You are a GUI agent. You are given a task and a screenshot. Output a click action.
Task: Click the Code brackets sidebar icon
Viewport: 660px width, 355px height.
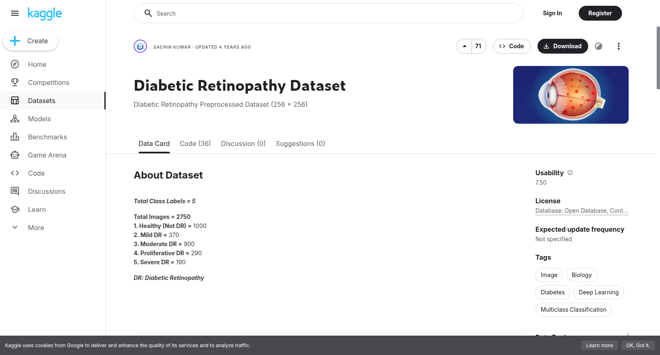[15, 173]
